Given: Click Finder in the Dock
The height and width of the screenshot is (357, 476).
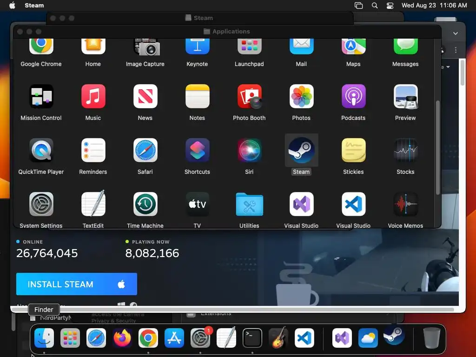Looking at the screenshot, I should (x=44, y=338).
